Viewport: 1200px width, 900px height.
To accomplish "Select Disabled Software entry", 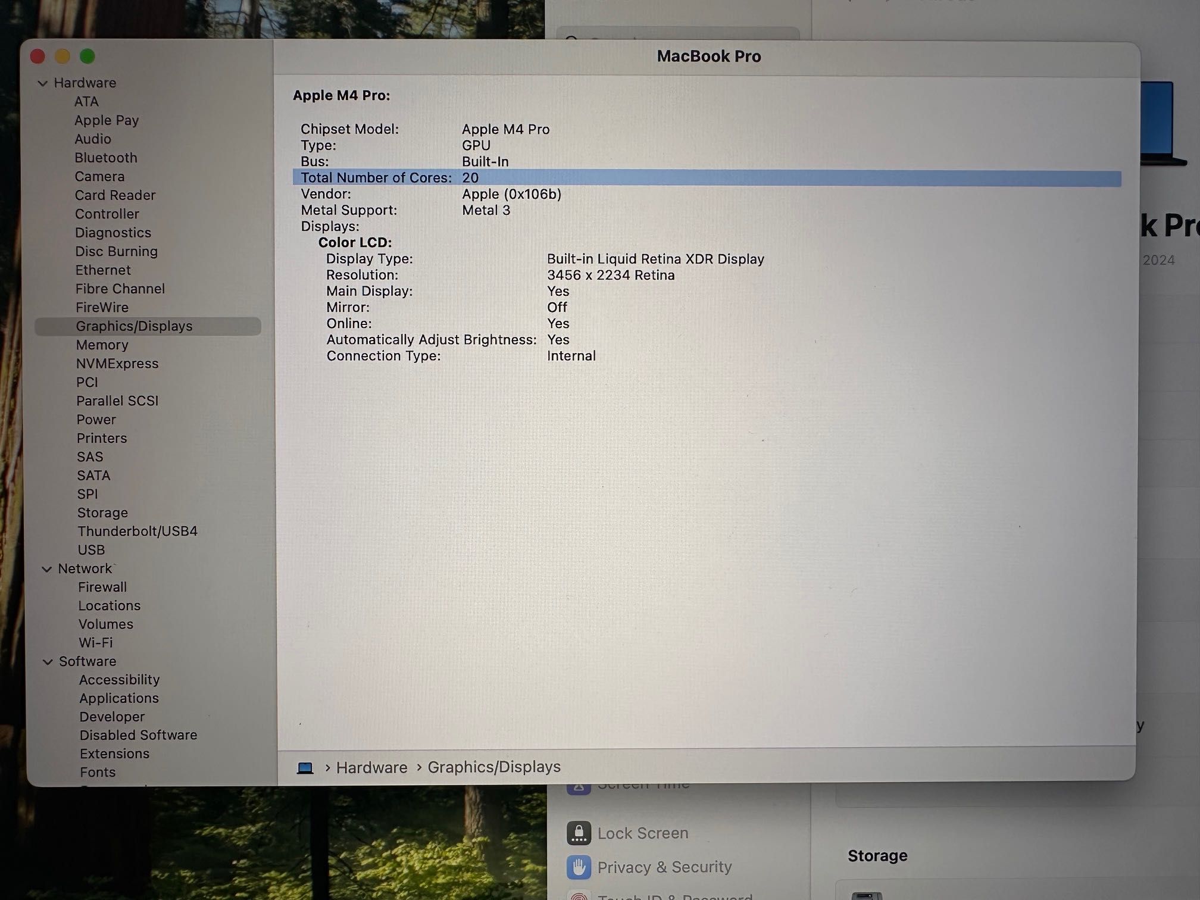I will (x=139, y=735).
